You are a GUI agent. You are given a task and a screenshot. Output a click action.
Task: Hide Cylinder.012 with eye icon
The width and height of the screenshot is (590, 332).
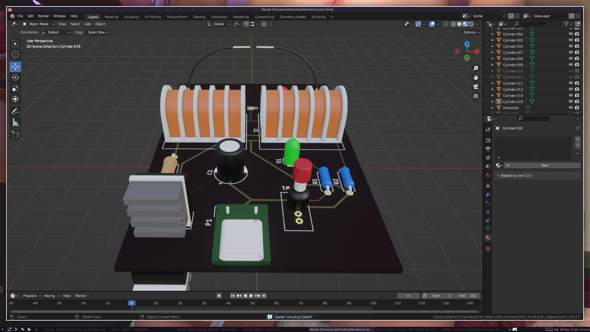click(571, 83)
